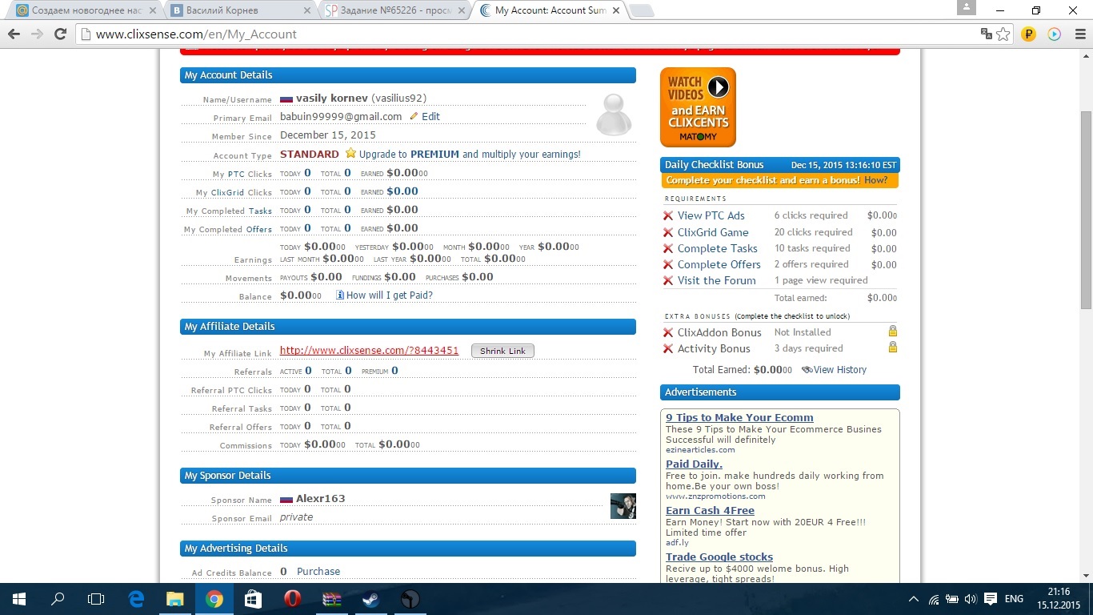Click the address bar URL field
The image size is (1093, 615).
[x=528, y=34]
